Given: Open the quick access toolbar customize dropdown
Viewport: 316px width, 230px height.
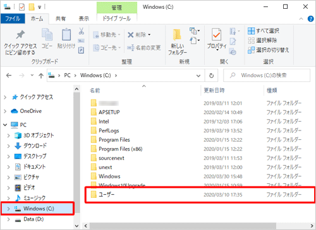Looking at the screenshot, I should 39,8.
